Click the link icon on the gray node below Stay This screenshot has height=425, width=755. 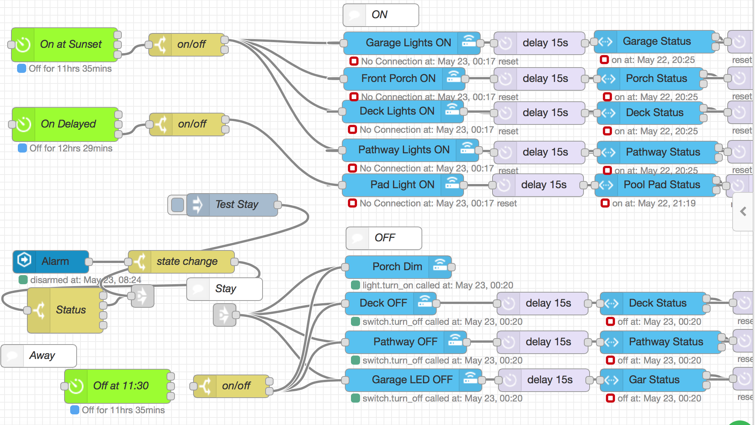(x=223, y=315)
